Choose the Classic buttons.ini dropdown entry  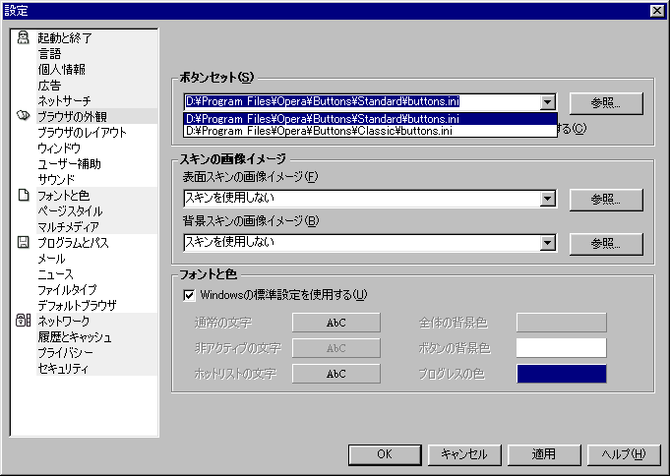370,131
